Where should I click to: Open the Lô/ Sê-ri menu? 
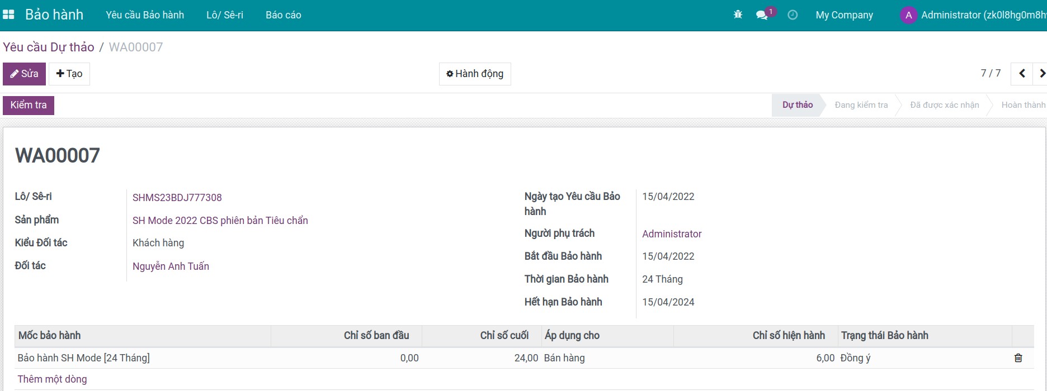224,15
